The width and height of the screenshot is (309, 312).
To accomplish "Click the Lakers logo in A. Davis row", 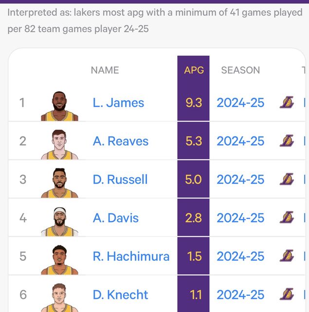I will tap(287, 218).
